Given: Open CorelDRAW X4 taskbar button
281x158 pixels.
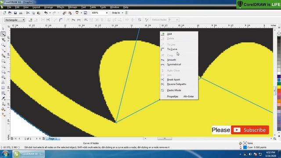Looking at the screenshot, I should coord(29,154).
